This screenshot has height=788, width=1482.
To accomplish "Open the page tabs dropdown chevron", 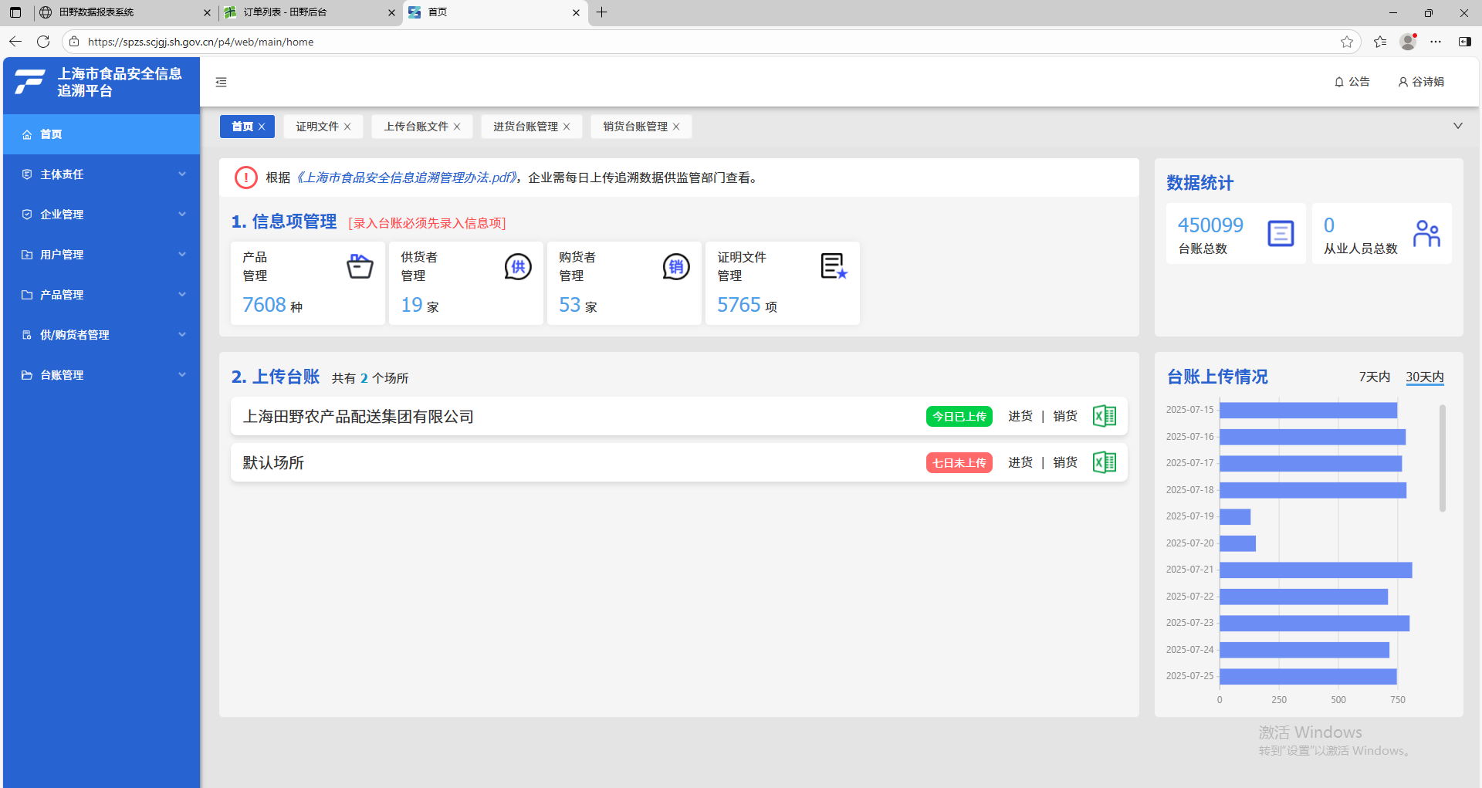I will [1457, 126].
